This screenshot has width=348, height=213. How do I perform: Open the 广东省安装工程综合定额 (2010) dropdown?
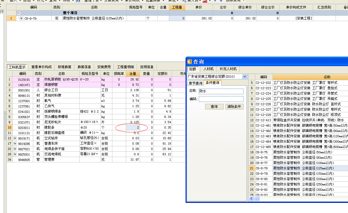point(244,77)
